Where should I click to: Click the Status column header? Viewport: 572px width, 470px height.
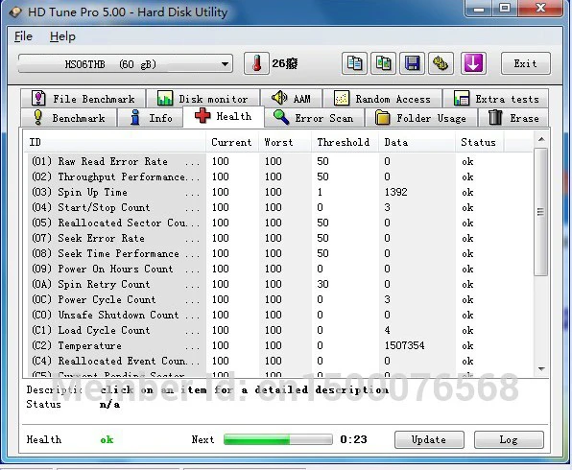pyautogui.click(x=479, y=142)
